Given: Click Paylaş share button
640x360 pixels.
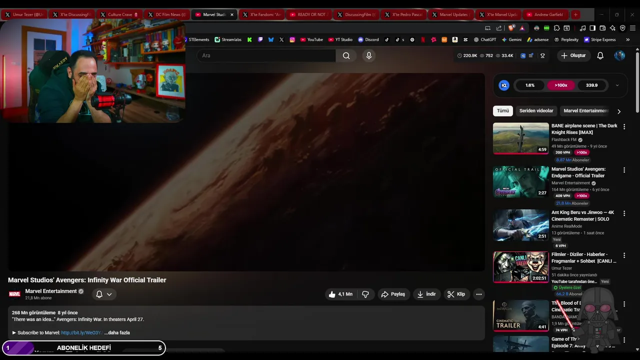Looking at the screenshot, I should [x=393, y=294].
